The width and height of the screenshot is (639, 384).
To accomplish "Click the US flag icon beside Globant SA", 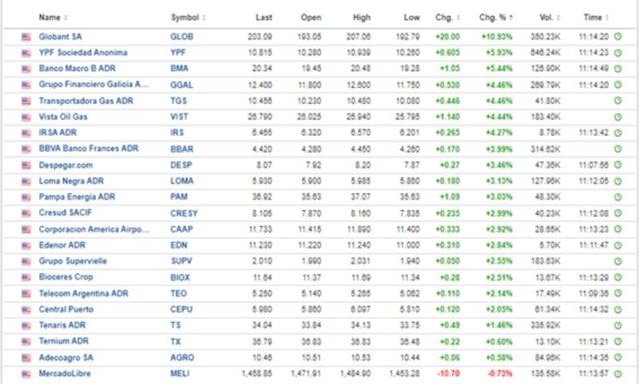I will point(26,37).
